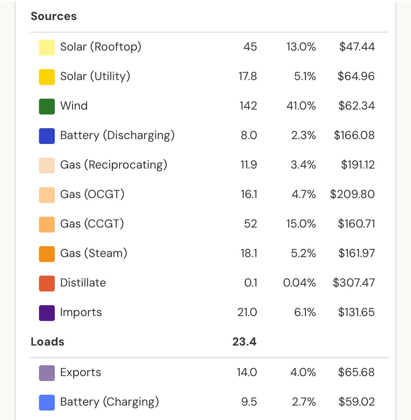Screen dimensions: 411x420
Task: Toggle the Battery (Discharging) blue swatch
Action: pos(47,136)
